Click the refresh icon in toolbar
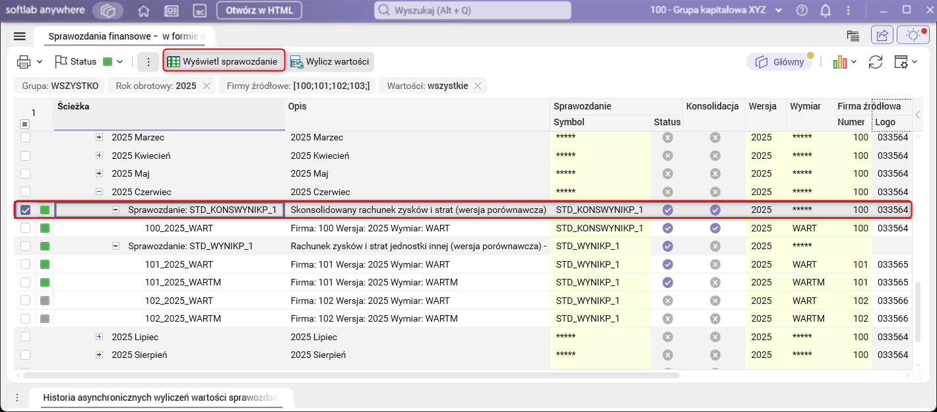This screenshot has width=937, height=412. coord(876,62)
